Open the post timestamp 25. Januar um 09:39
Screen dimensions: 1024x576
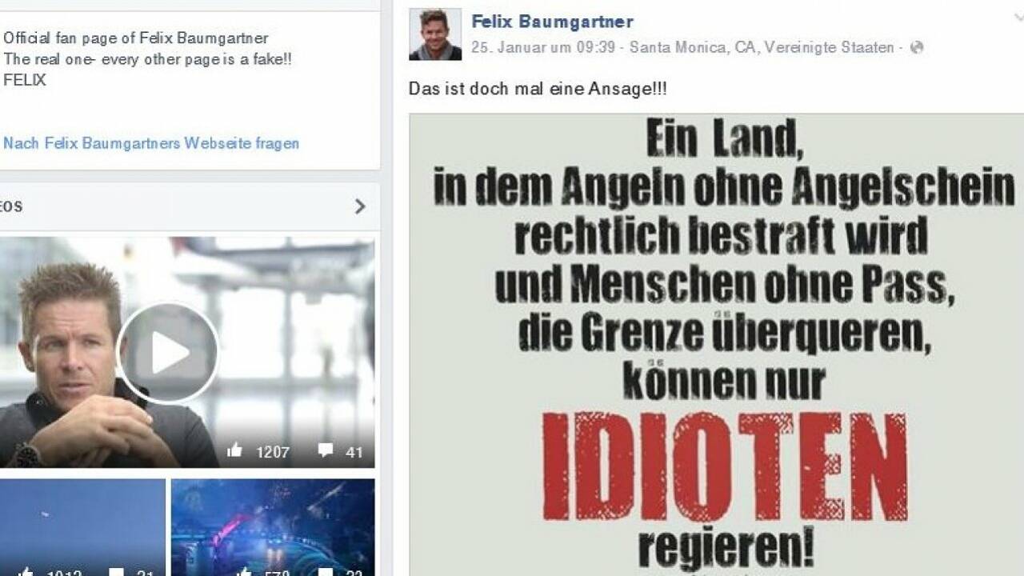point(543,47)
